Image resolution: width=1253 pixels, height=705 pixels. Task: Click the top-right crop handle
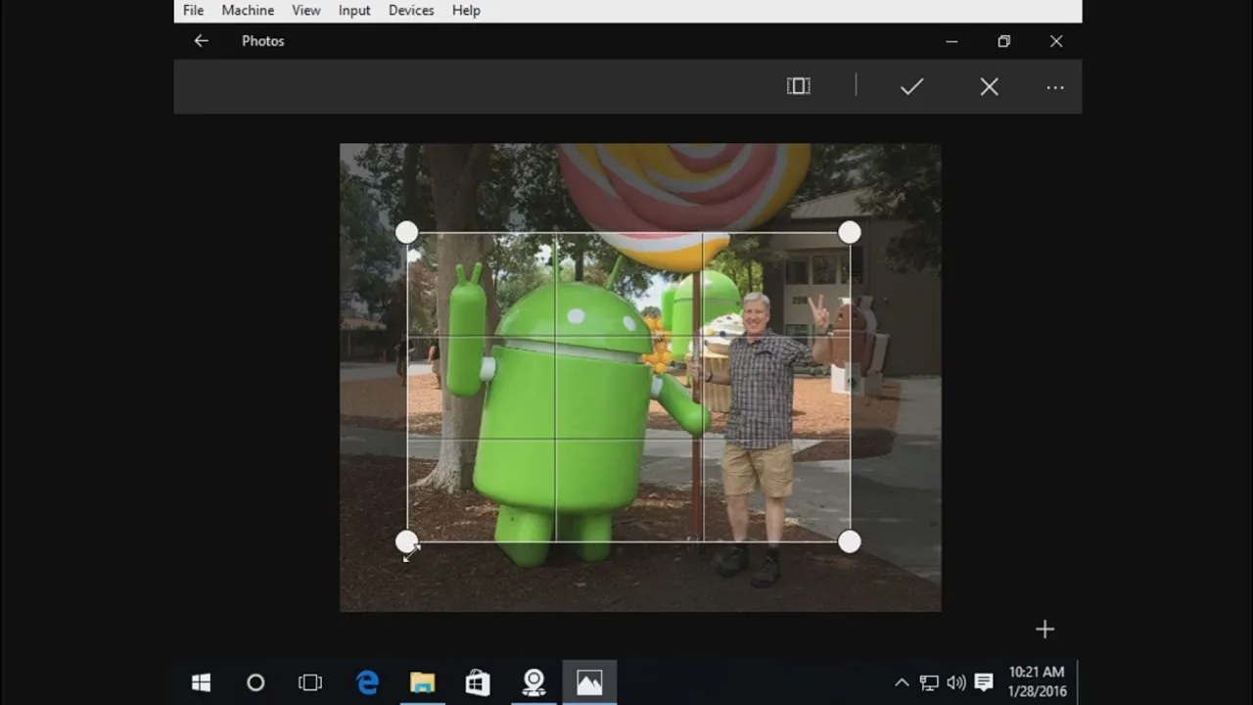(850, 232)
